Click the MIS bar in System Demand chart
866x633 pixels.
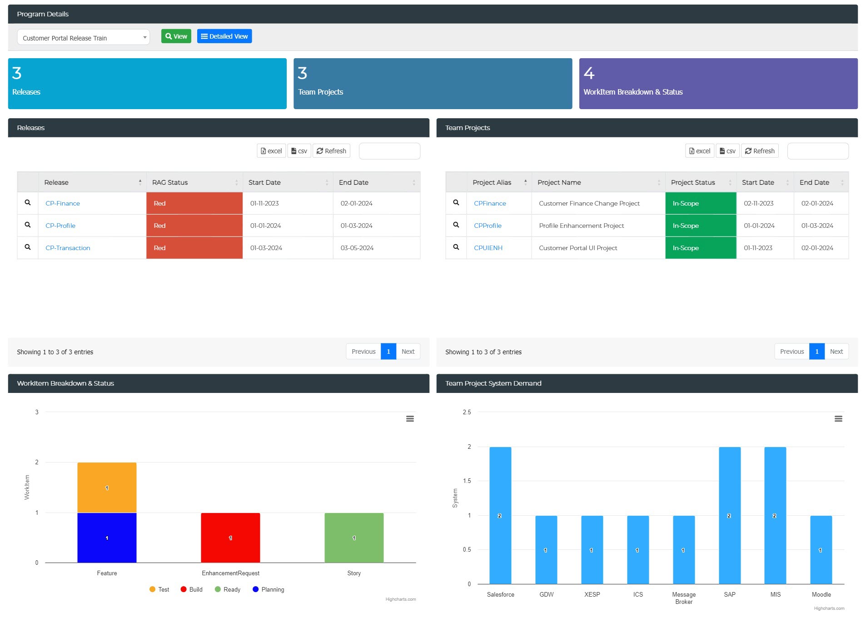tap(775, 515)
